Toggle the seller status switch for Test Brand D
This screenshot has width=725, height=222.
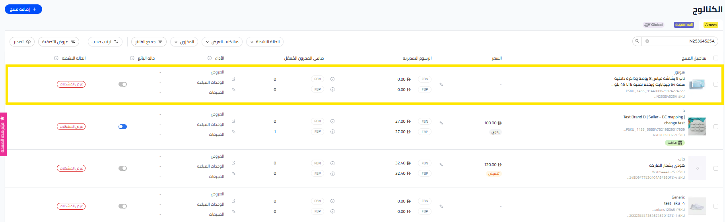(x=122, y=127)
